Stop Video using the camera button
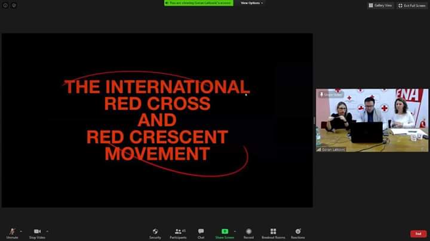Image resolution: width=430 pixels, height=241 pixels. tap(37, 234)
